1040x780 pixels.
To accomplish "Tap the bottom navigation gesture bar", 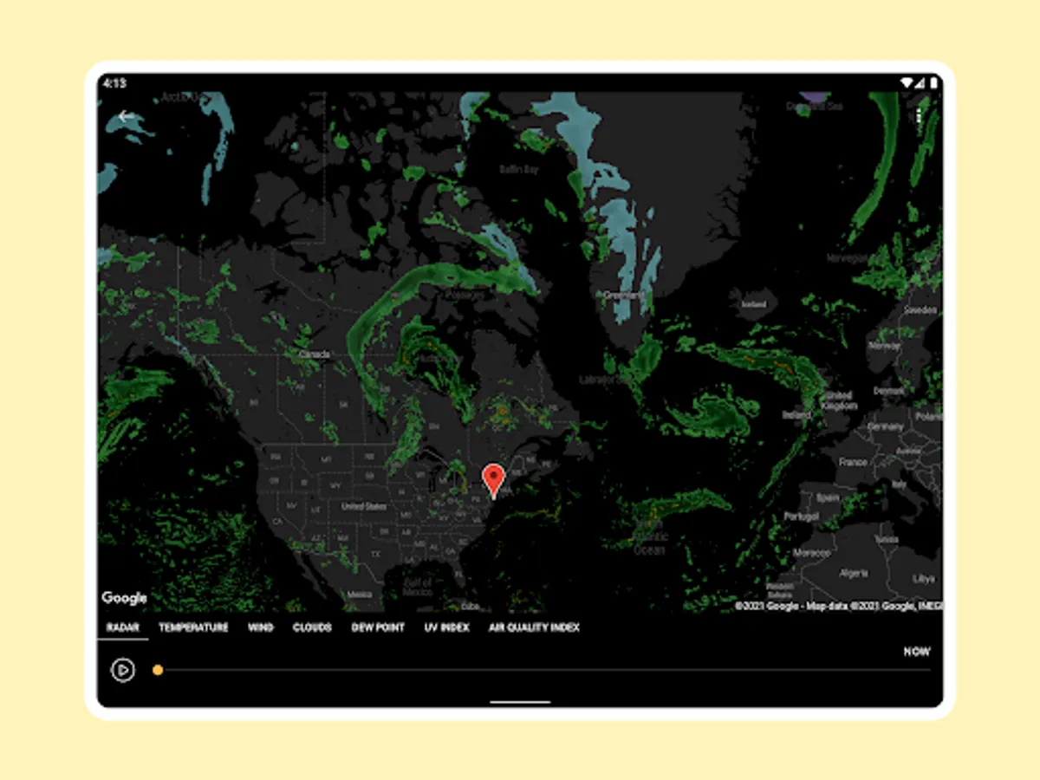I will [x=520, y=702].
